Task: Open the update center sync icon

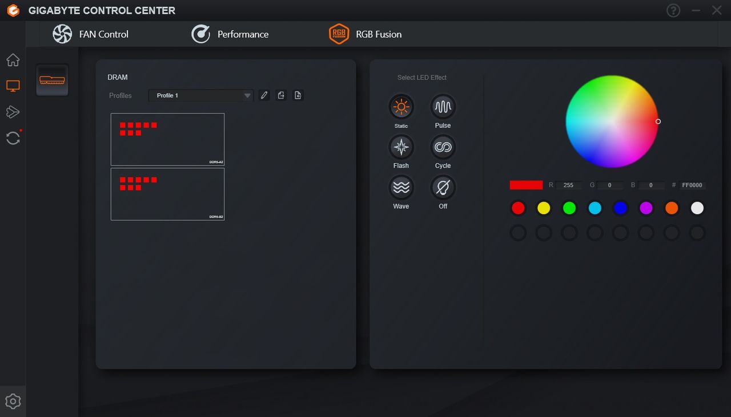Action: tap(13, 137)
